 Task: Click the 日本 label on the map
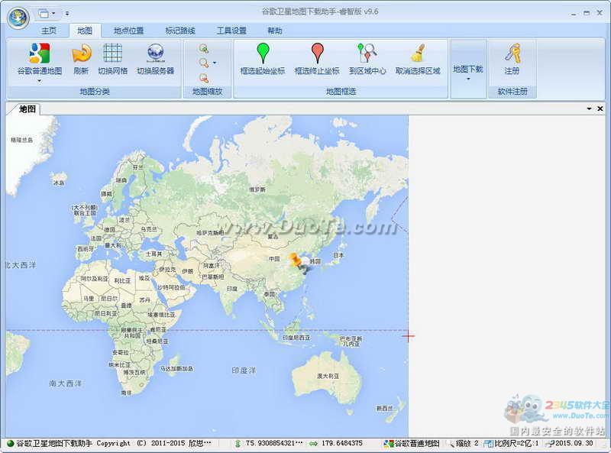pos(338,255)
